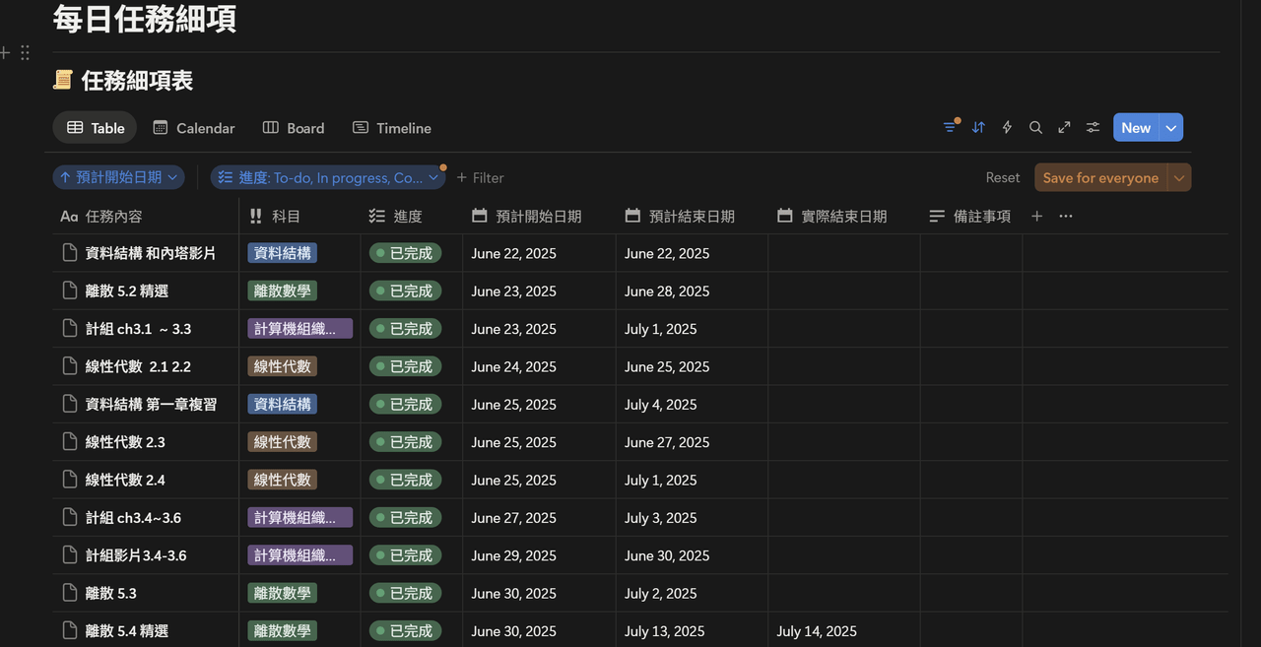Switch to the Table view tab
The image size is (1261, 647).
(x=96, y=128)
